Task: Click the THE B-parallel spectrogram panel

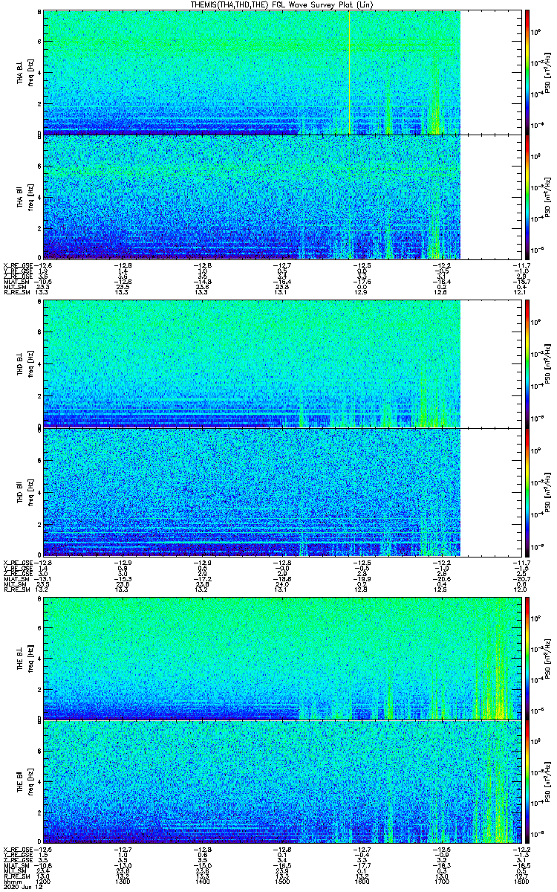Action: tap(281, 781)
